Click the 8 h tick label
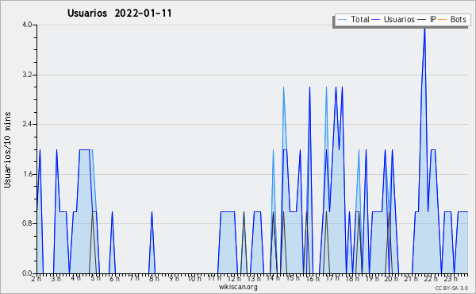476x294 pixels. (x=154, y=278)
